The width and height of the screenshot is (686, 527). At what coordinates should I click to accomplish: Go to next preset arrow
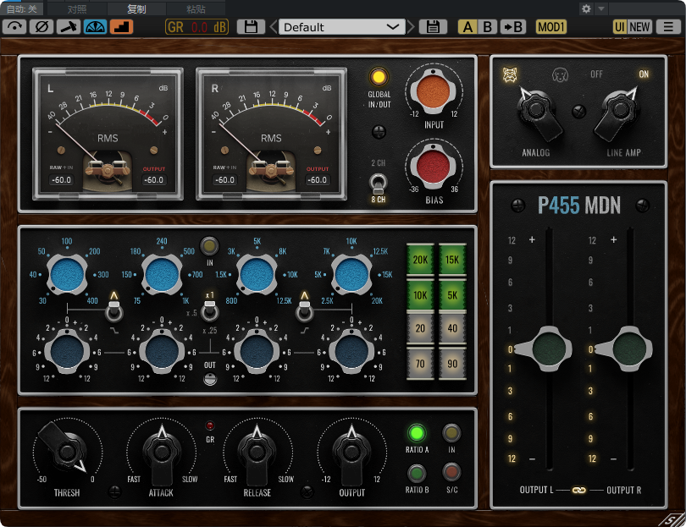(x=411, y=27)
